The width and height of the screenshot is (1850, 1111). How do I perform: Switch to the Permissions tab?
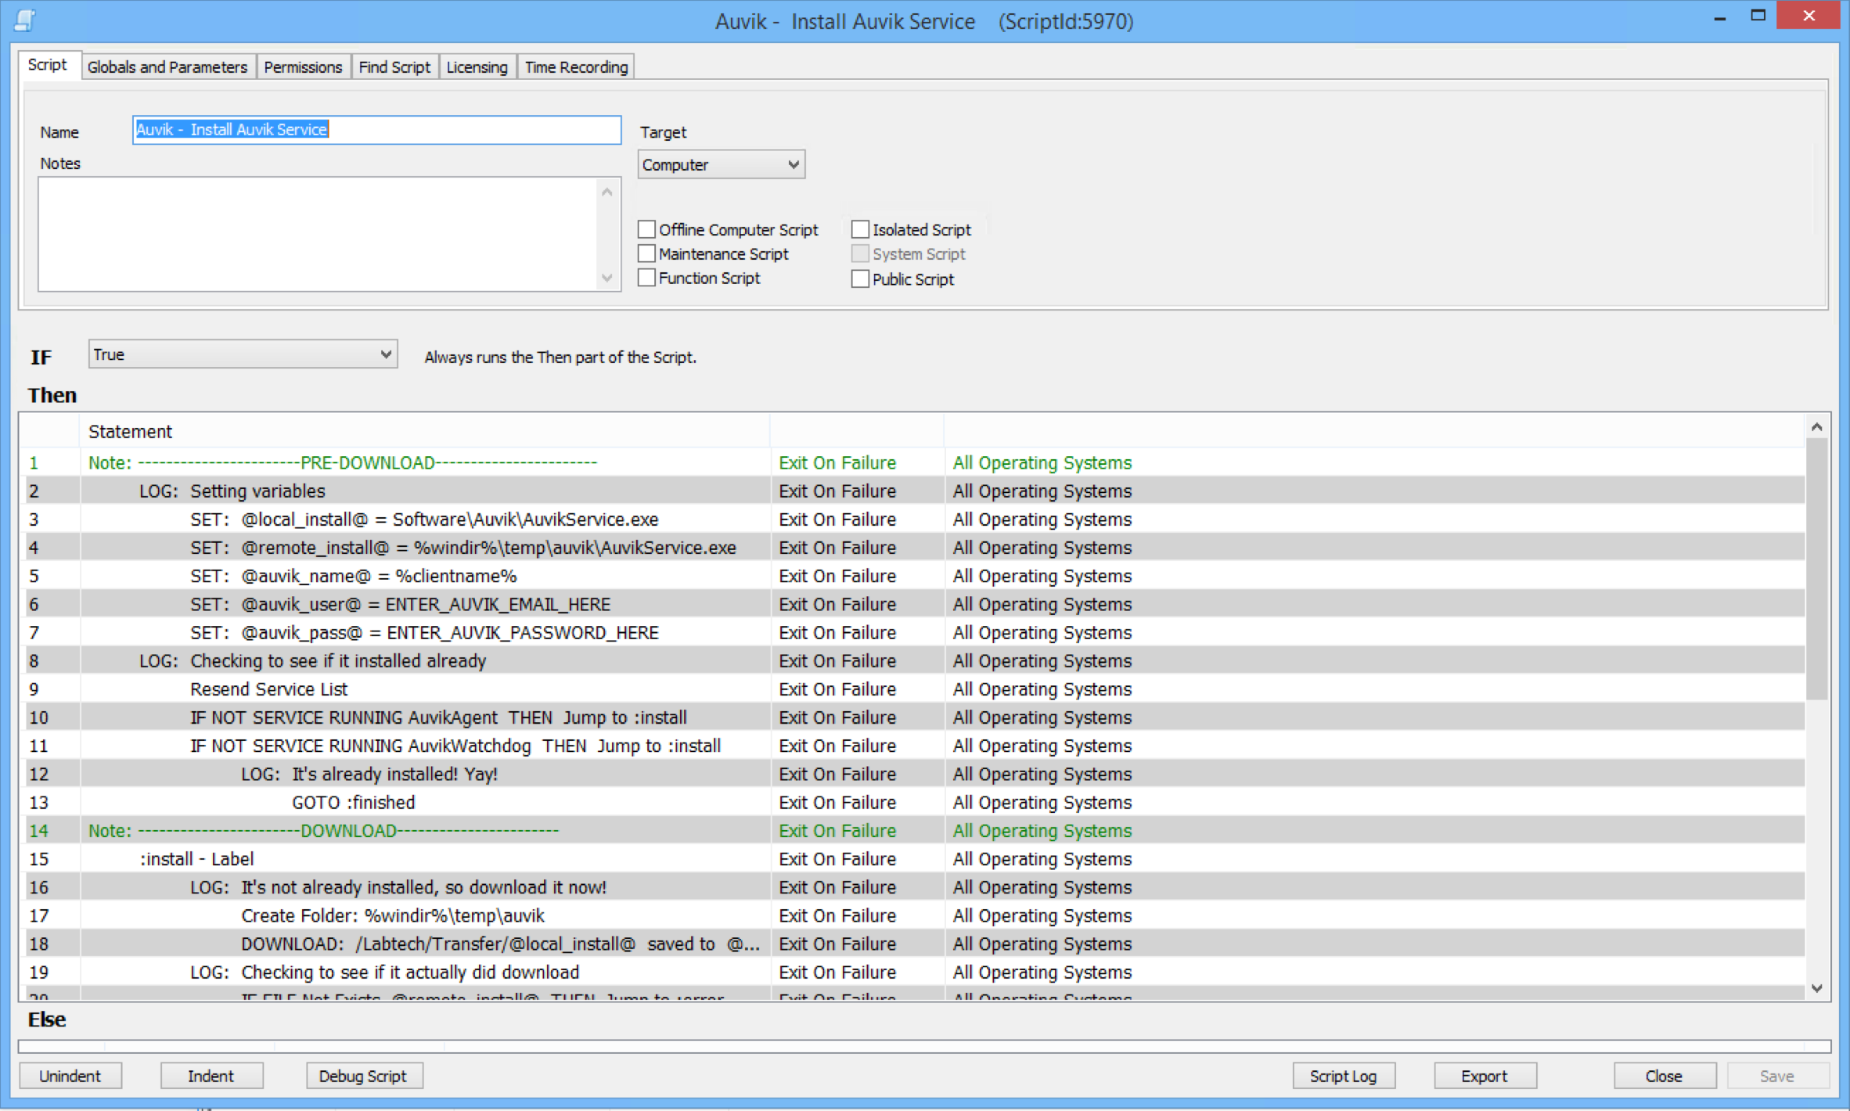click(x=303, y=67)
